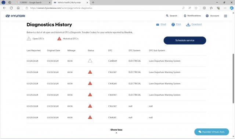235x139 pixels.
Task: Go back with browser back arrow
Action: pyautogui.click(x=4, y=8)
